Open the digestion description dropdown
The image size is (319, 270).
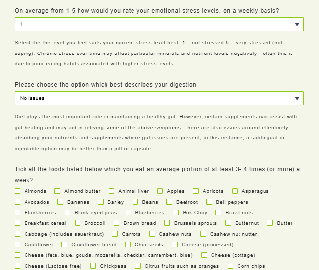(x=159, y=98)
